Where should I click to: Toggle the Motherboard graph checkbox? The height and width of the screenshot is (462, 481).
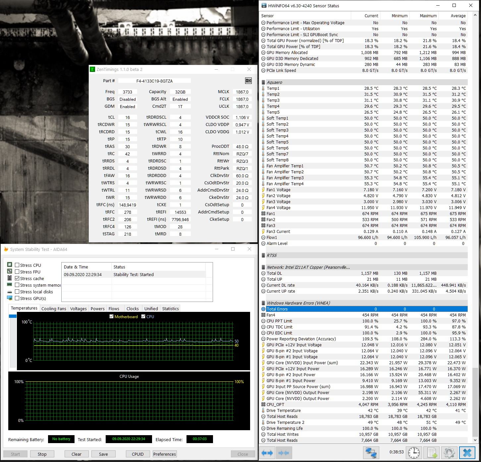tap(112, 317)
